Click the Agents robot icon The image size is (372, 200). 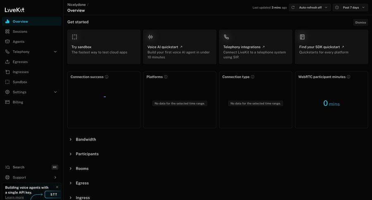7,41
